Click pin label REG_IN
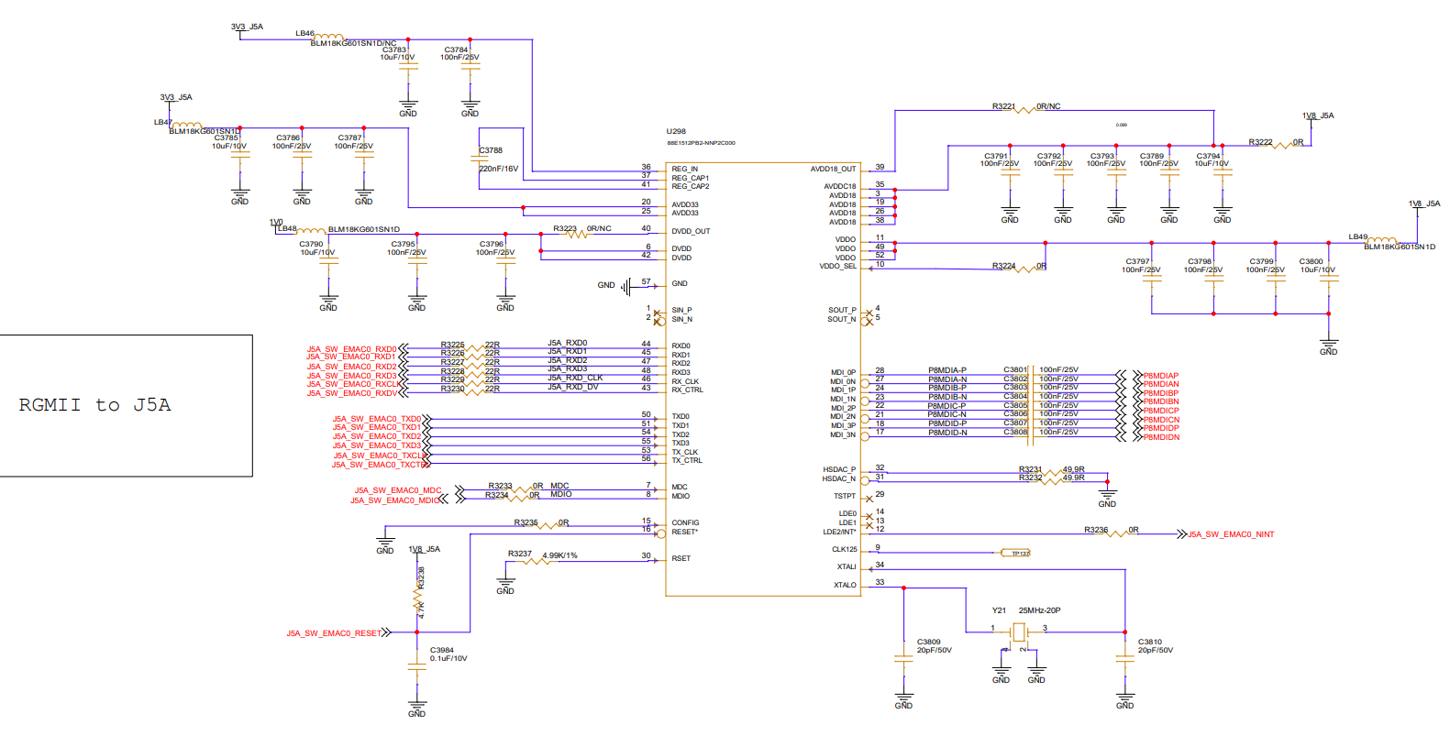1450x747 pixels. [684, 169]
